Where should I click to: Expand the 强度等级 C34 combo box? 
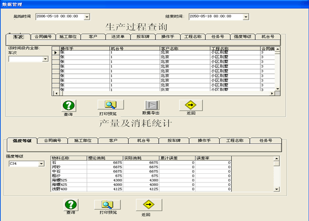click(41, 163)
